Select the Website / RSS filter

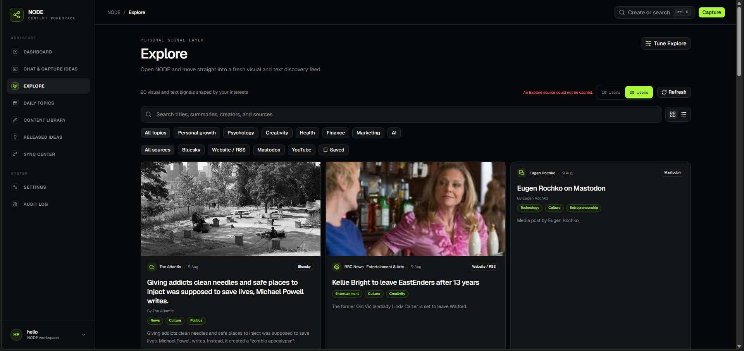[x=229, y=150]
